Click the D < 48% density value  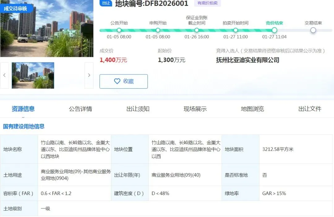161,194
